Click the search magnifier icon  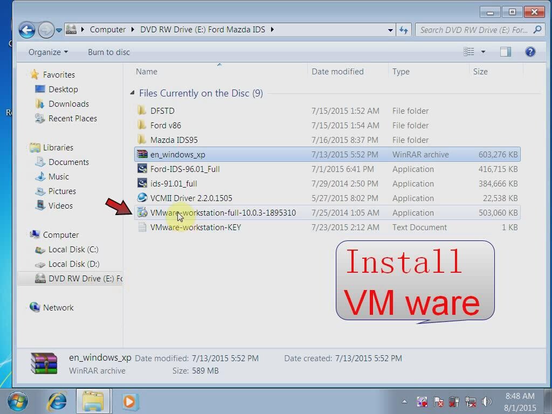(x=537, y=30)
